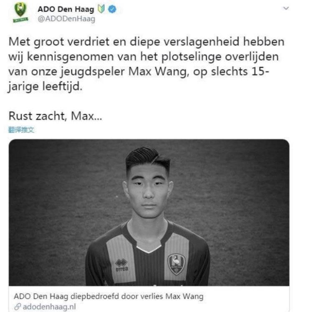Screen dimensions: 313x312
Task: Click the tweet text 'Met groot verdriet'
Action: coord(59,42)
